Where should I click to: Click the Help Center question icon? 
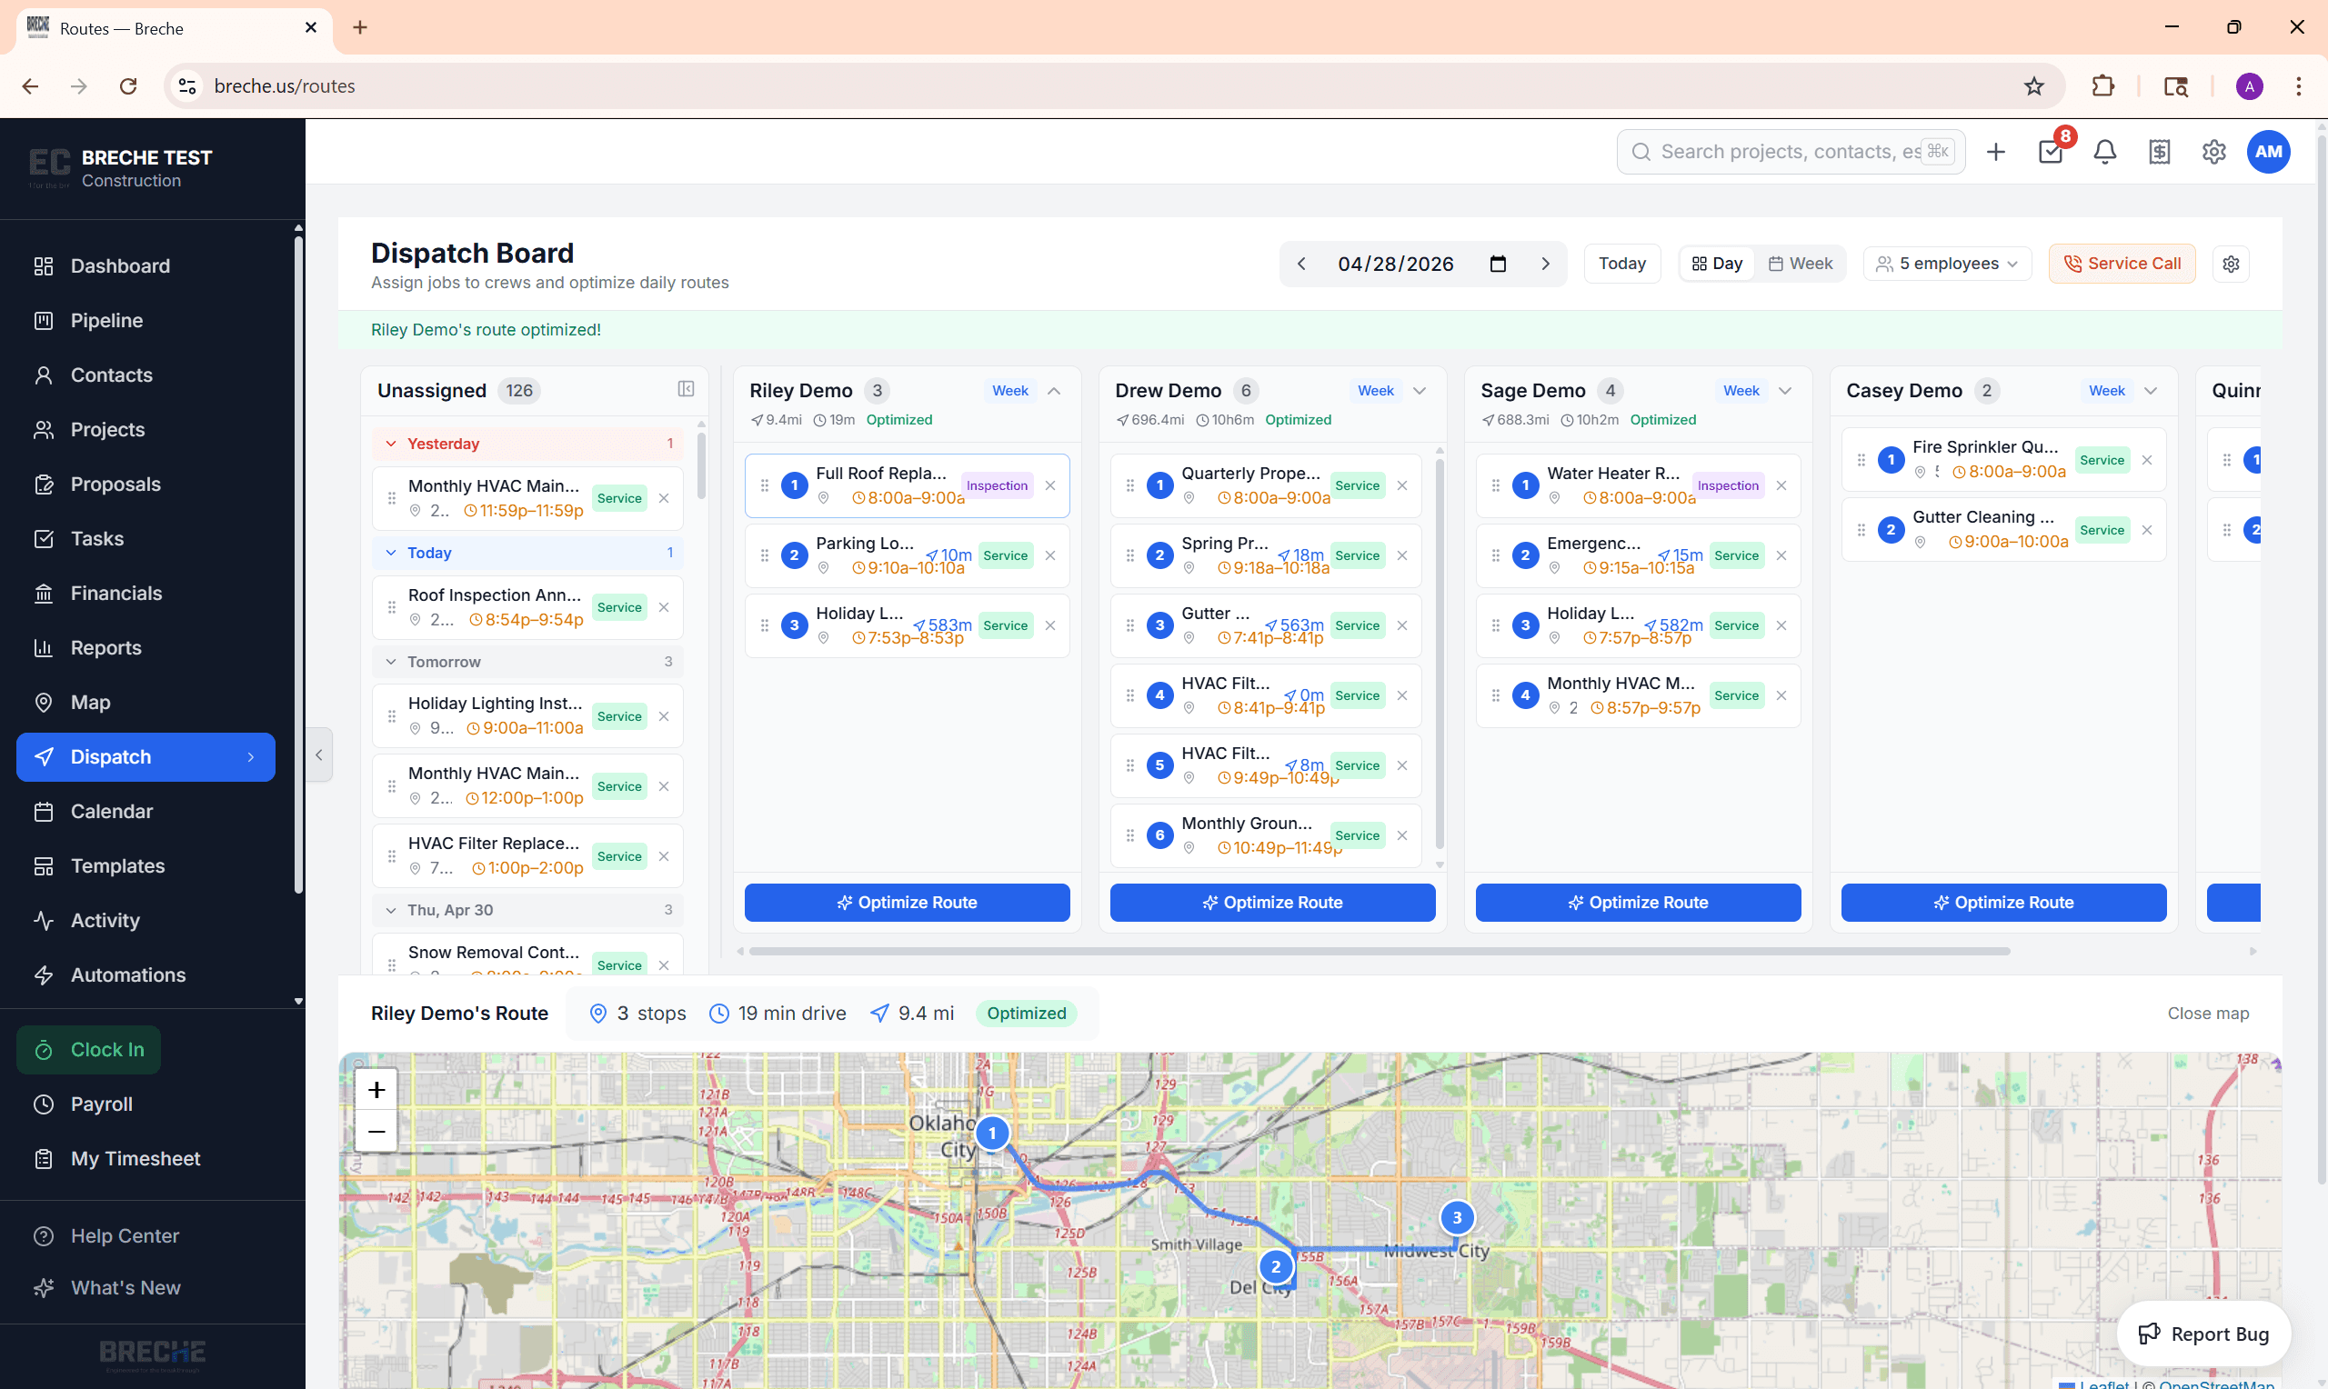click(x=43, y=1236)
